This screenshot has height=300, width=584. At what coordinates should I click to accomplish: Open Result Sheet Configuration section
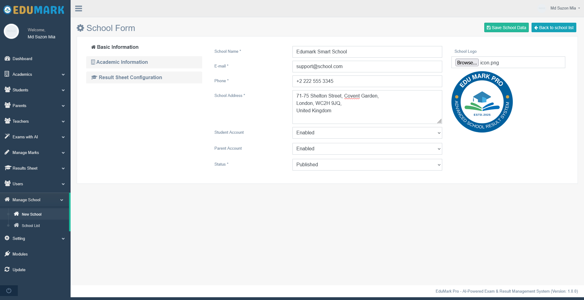point(144,77)
